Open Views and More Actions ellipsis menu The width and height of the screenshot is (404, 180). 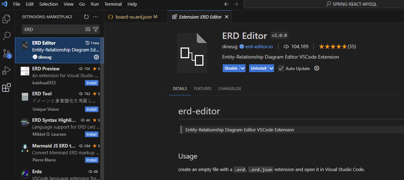96,17
